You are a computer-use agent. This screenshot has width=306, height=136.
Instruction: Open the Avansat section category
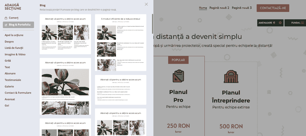(10, 99)
